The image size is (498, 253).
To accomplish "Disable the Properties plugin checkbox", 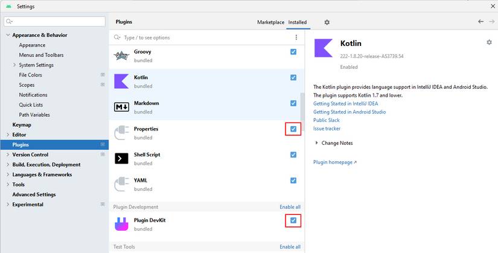I will click(x=293, y=129).
